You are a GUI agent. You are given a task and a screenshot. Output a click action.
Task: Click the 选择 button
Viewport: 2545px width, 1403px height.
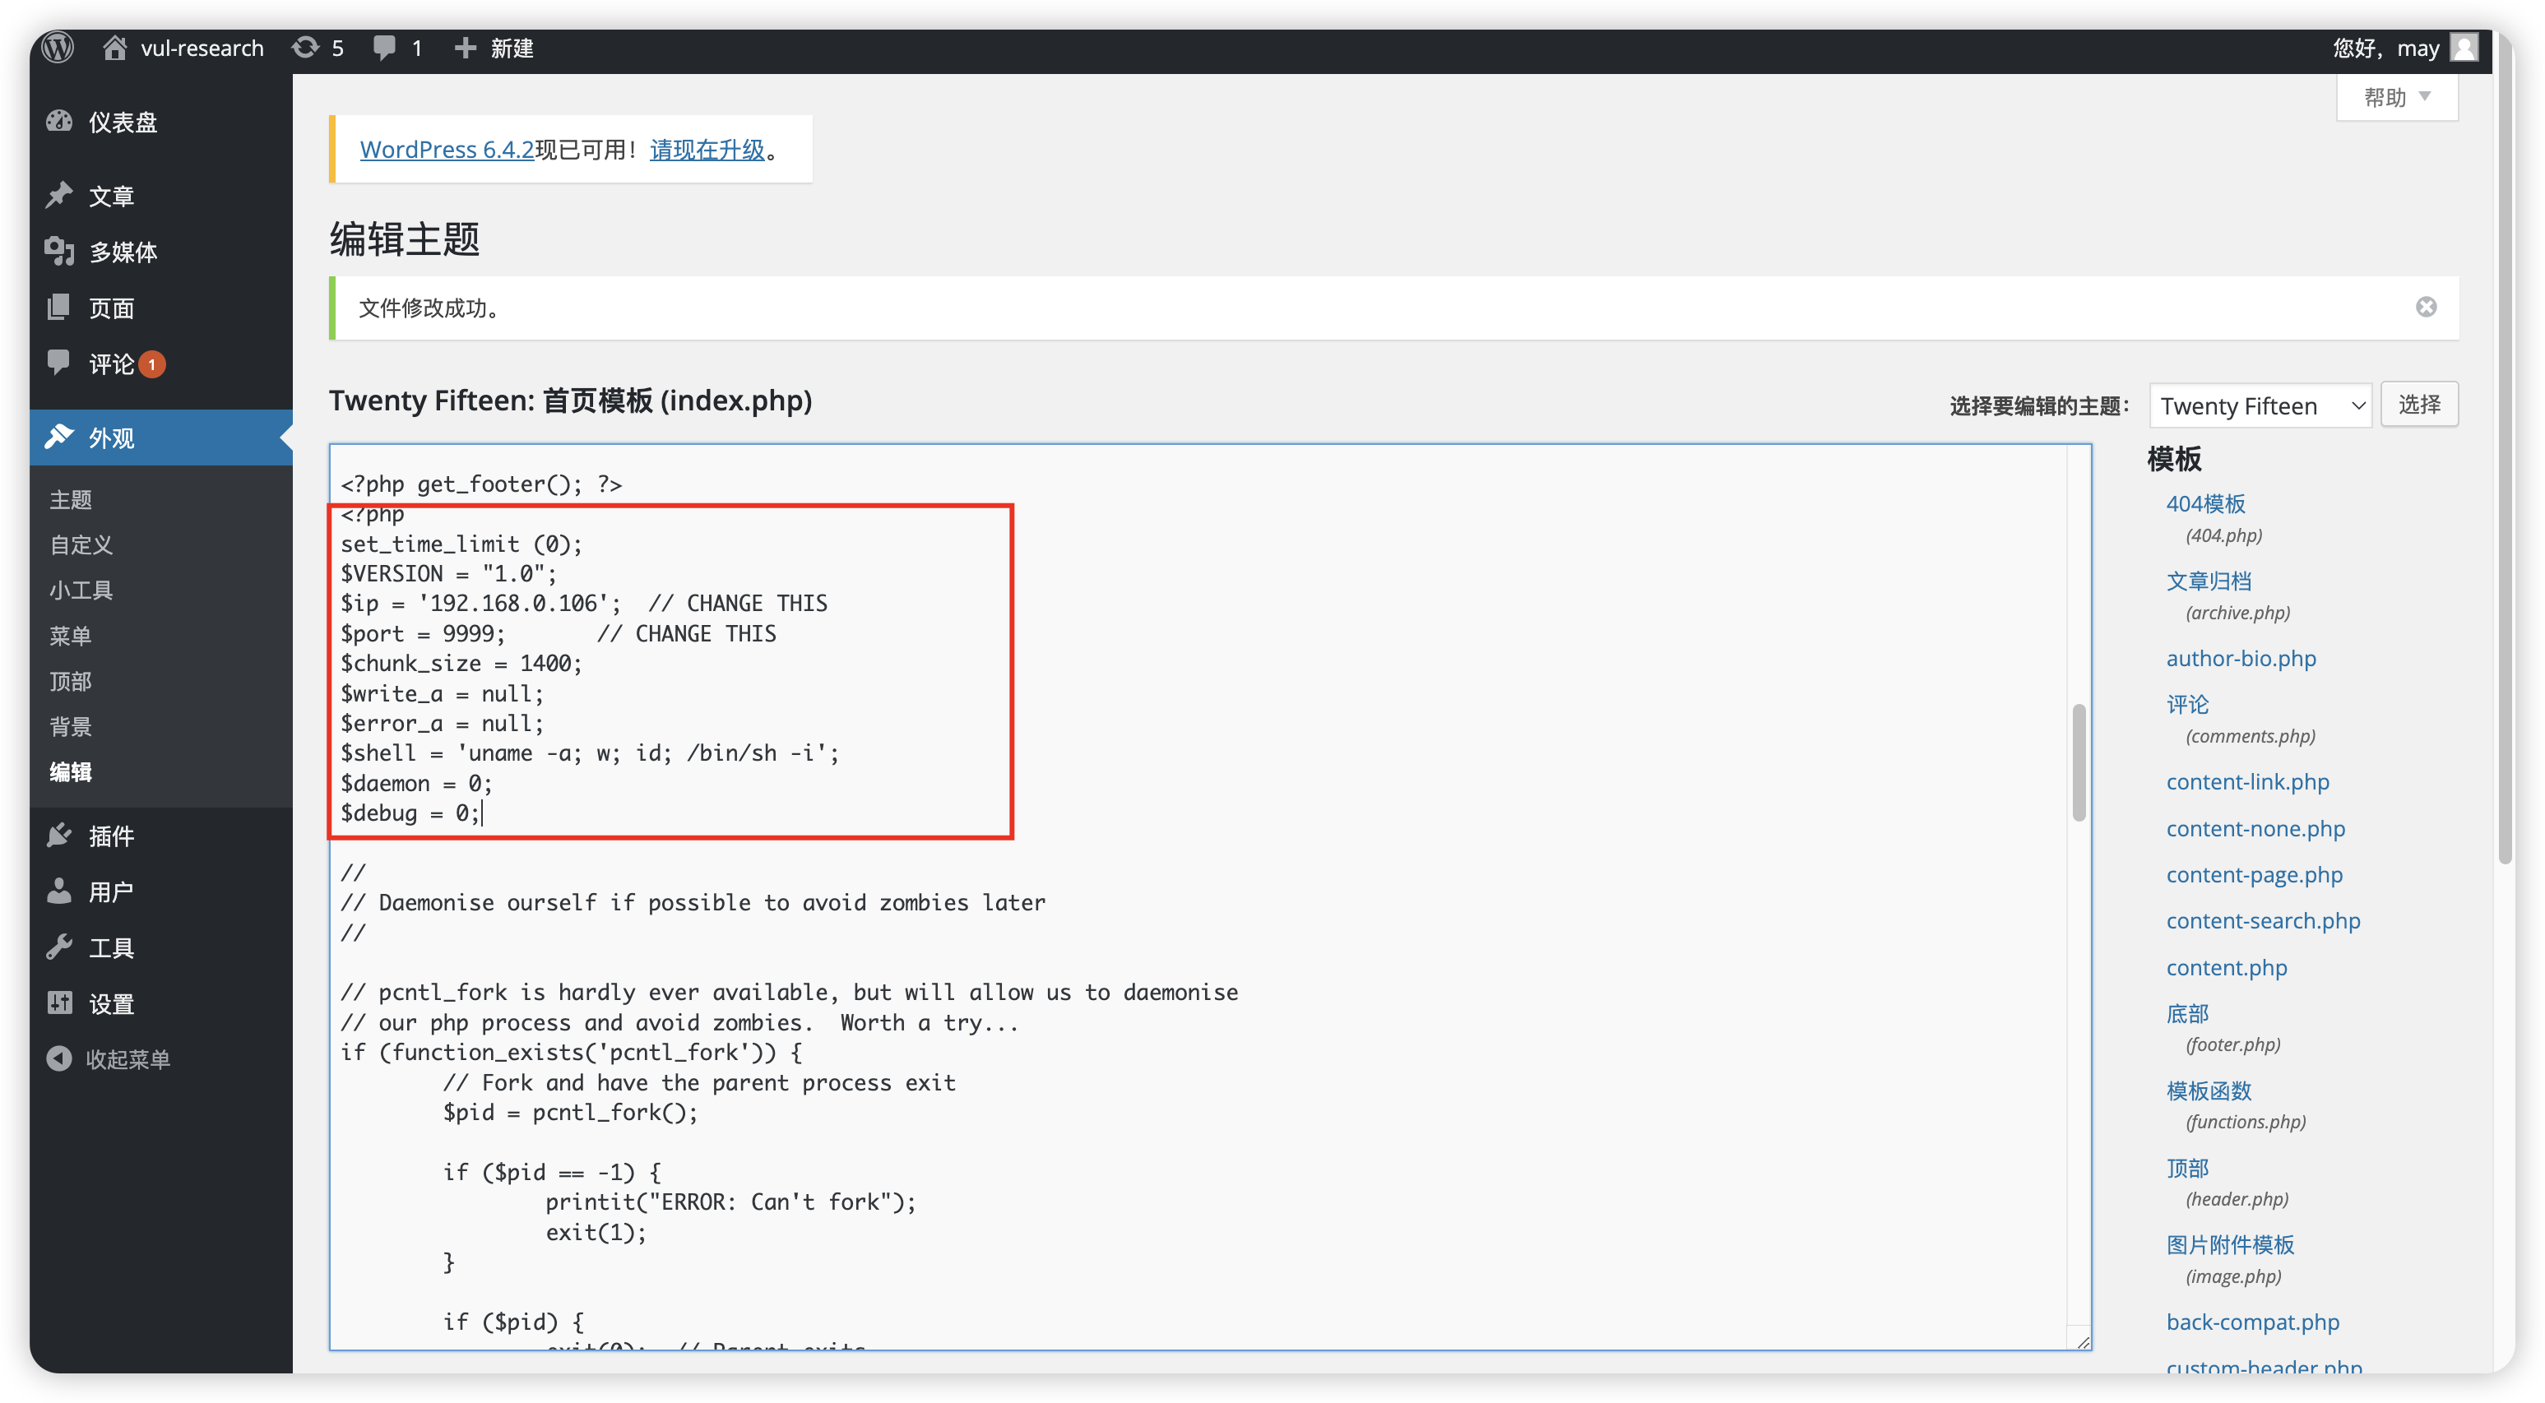tap(2418, 404)
